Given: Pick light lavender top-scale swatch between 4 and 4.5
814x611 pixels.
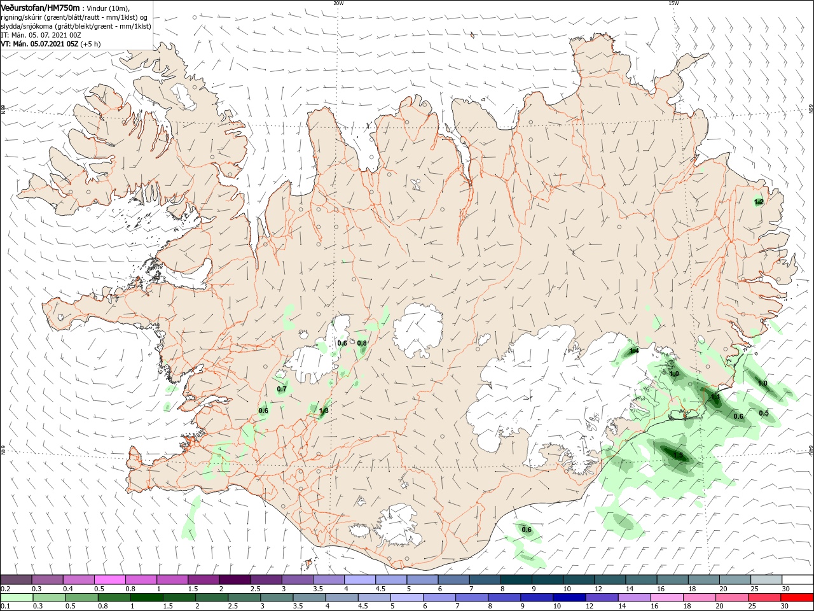Looking at the screenshot, I should [360, 580].
